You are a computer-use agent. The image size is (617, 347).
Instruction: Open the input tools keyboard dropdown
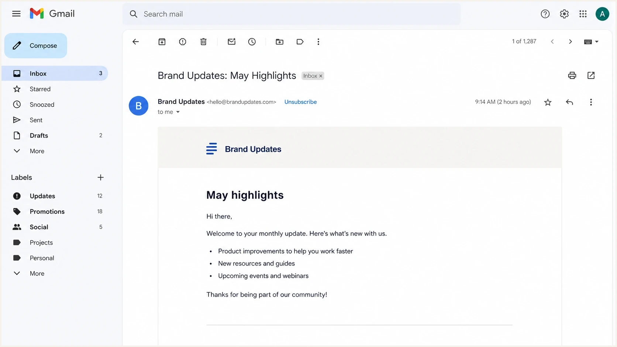pos(591,42)
